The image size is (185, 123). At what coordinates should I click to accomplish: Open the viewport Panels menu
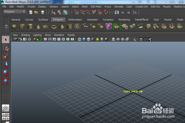coord(71,35)
